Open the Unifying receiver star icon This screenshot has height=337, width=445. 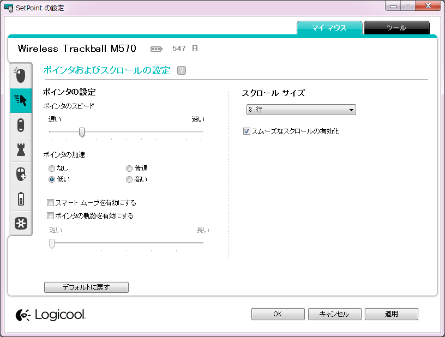coord(21,223)
